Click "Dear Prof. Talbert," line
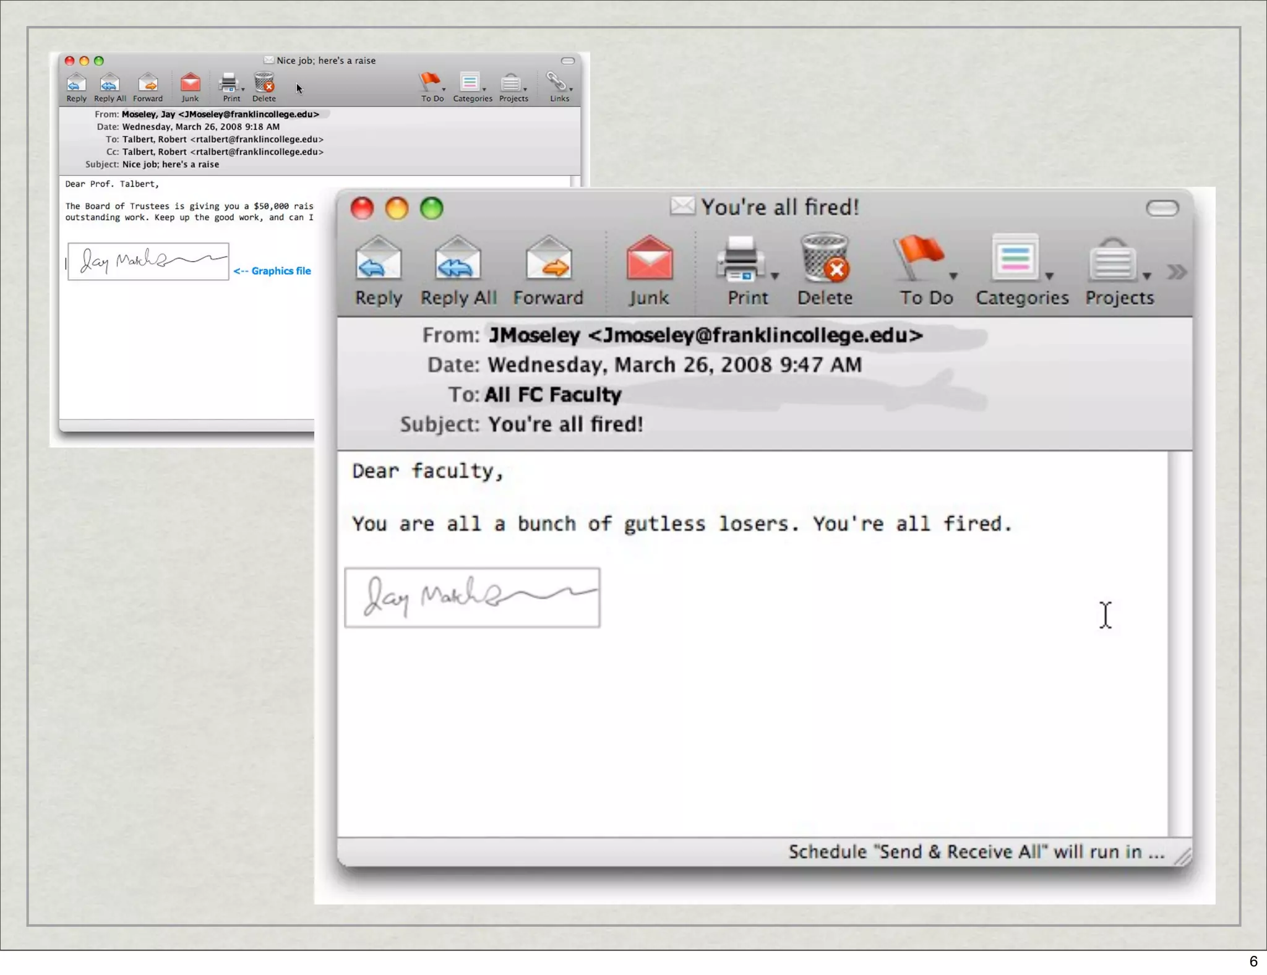This screenshot has height=975, width=1267. point(112,184)
